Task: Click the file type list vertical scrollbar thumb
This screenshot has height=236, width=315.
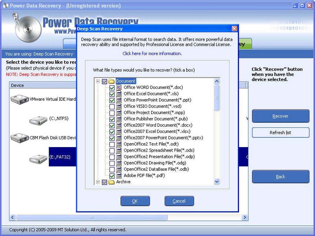Action: (x=217, y=97)
